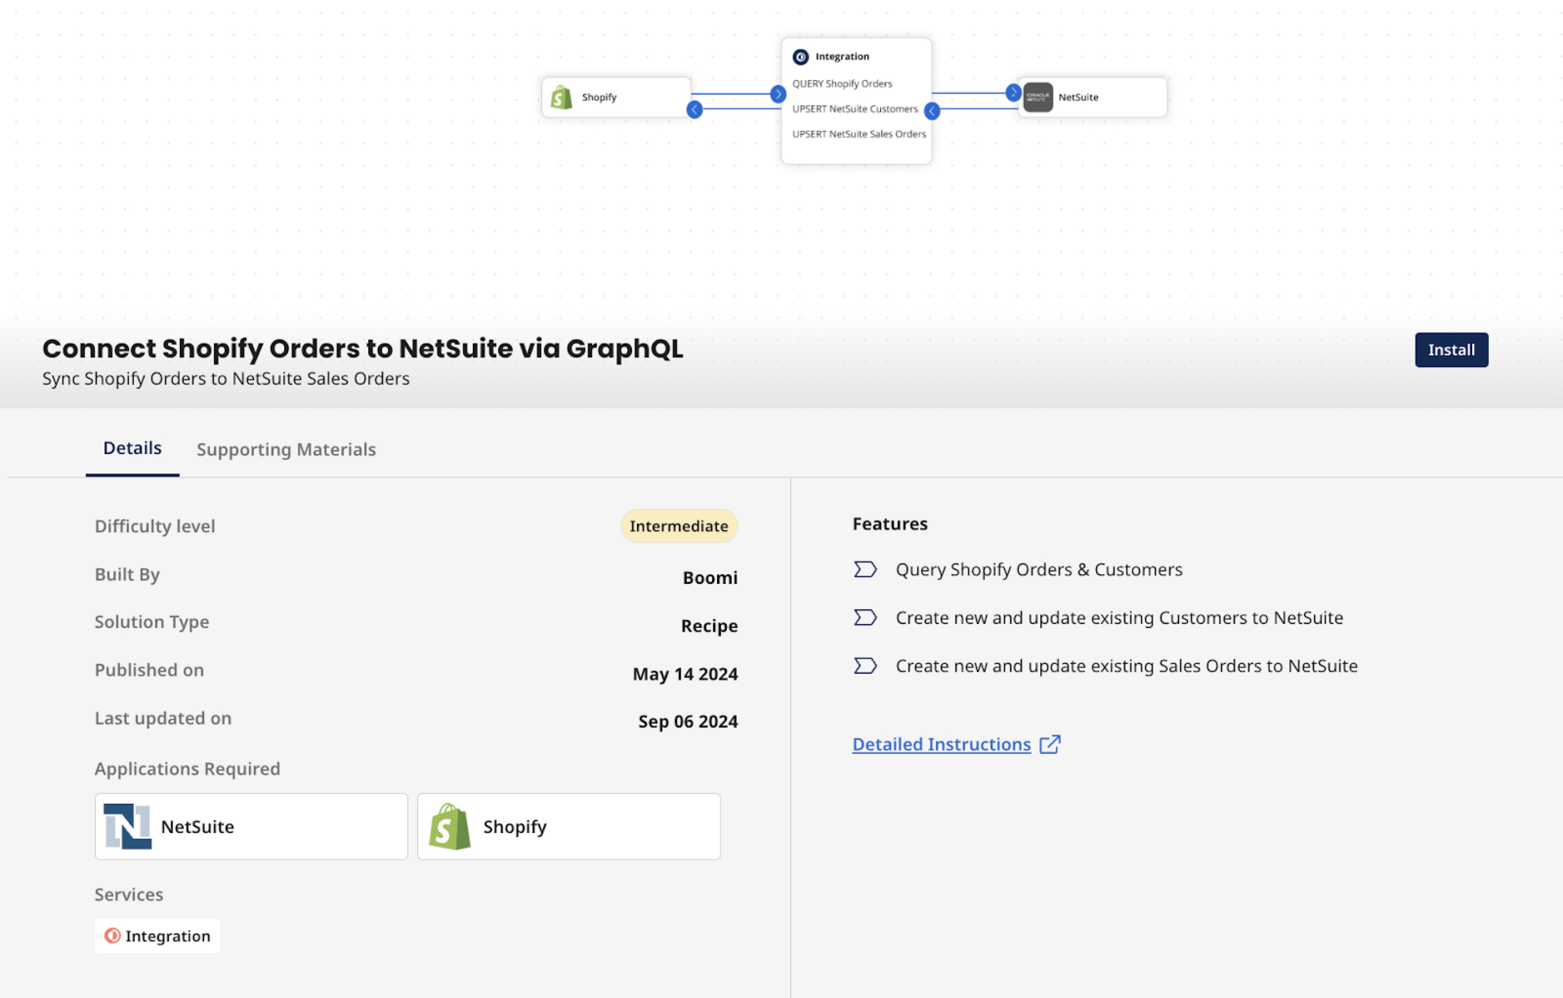Click left-arrow connector next to Shopify node
This screenshot has height=998, width=1563.
tap(695, 110)
